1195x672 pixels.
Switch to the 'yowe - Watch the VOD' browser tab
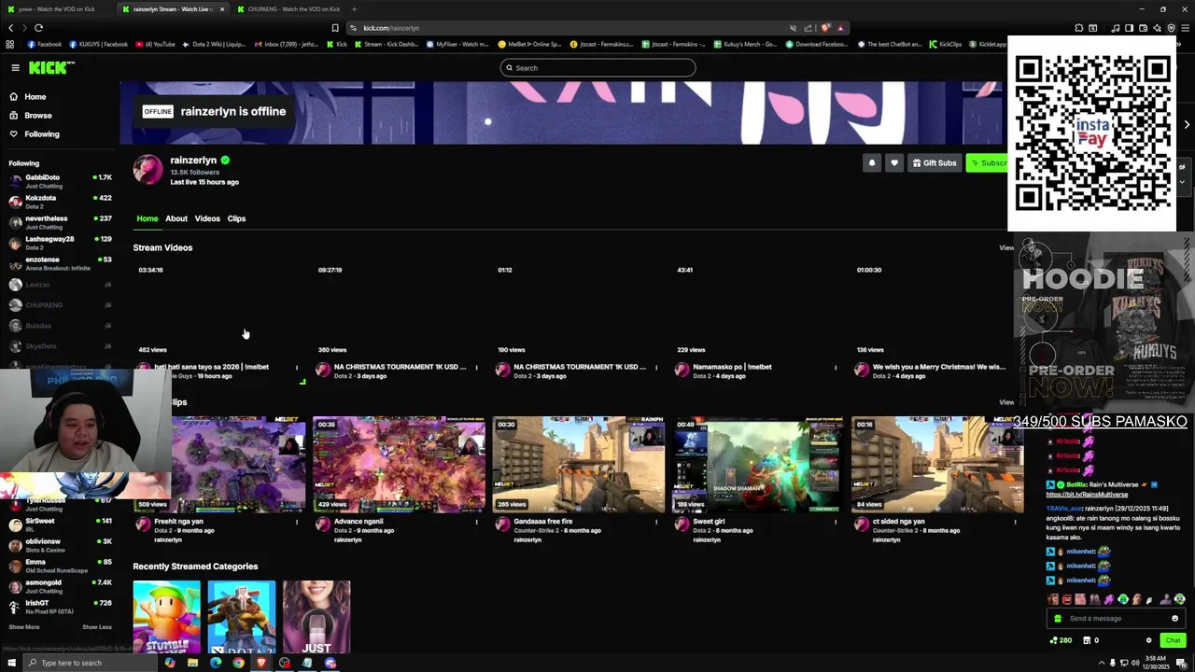56,9
